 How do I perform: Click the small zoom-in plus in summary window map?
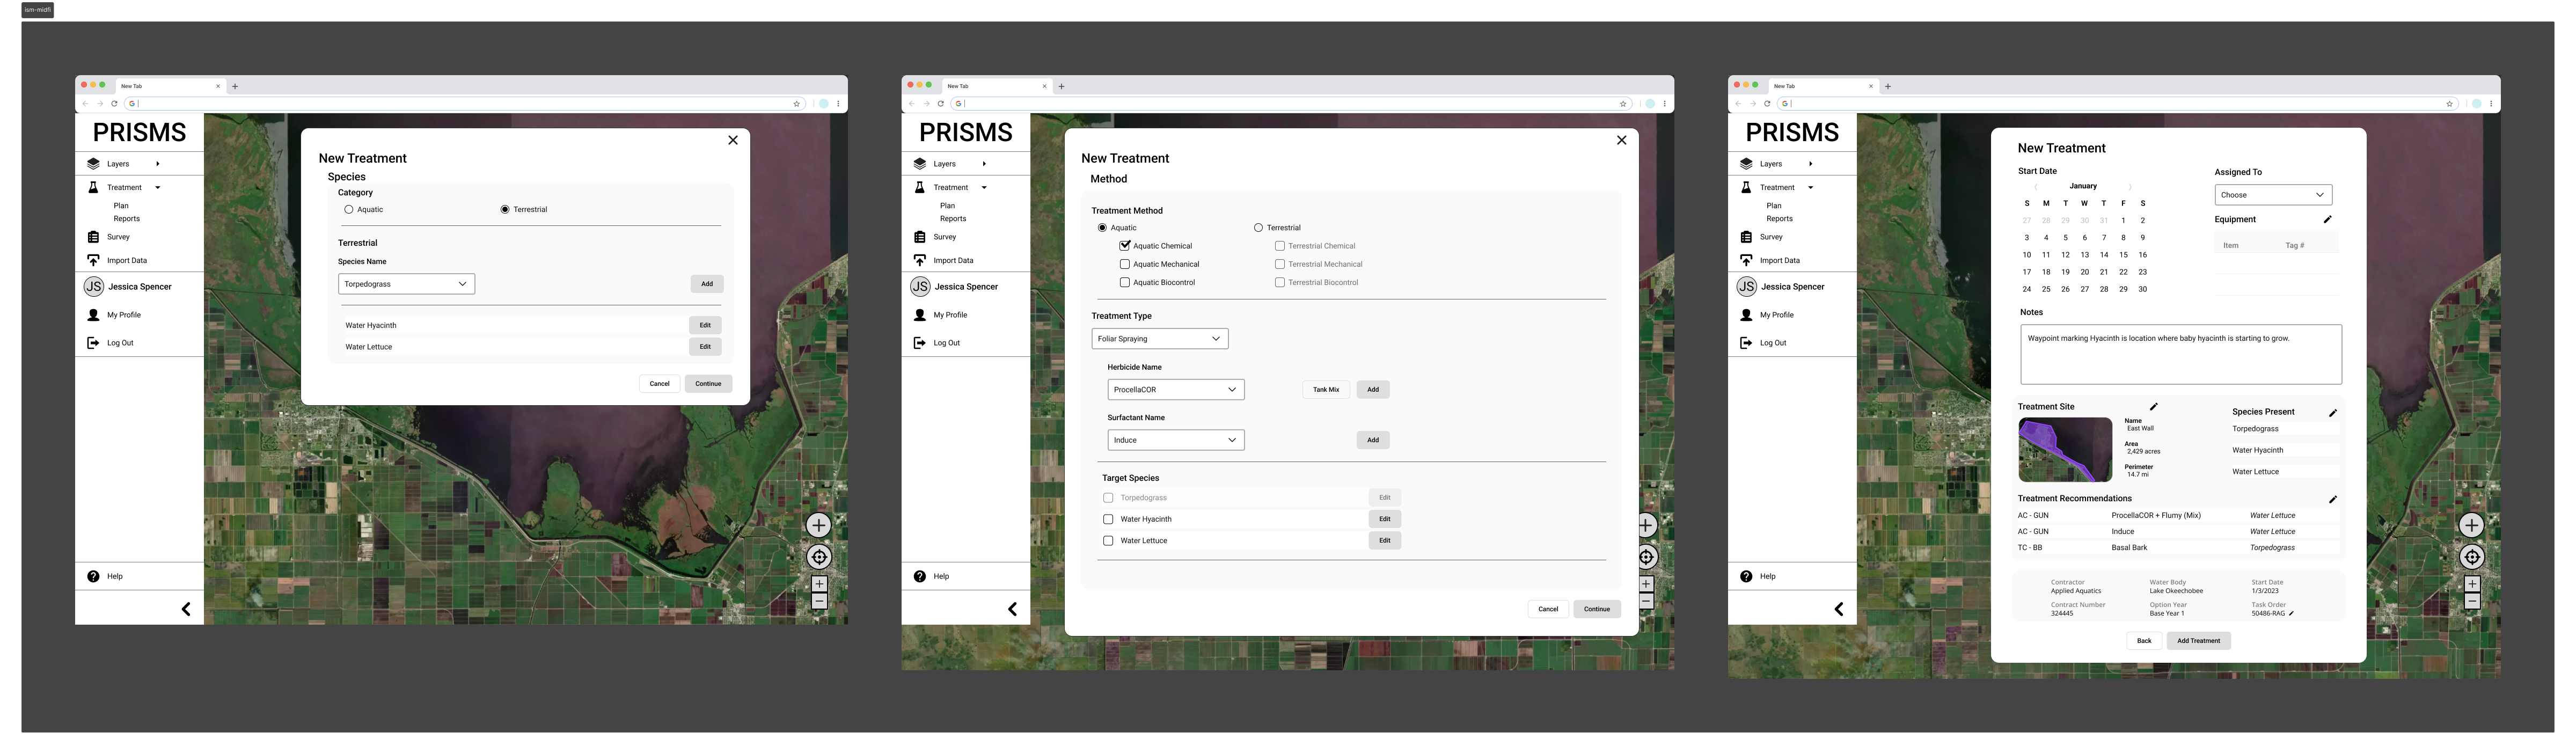pos(2472,584)
